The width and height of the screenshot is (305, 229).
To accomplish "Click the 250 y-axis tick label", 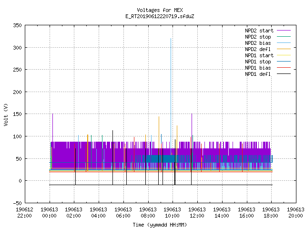I will pyautogui.click(x=17, y=70).
